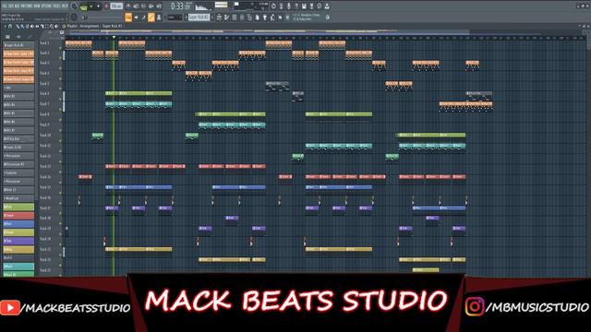Select the Track 7 header label
Image resolution: width=591 pixels, height=332 pixels.
[44, 104]
